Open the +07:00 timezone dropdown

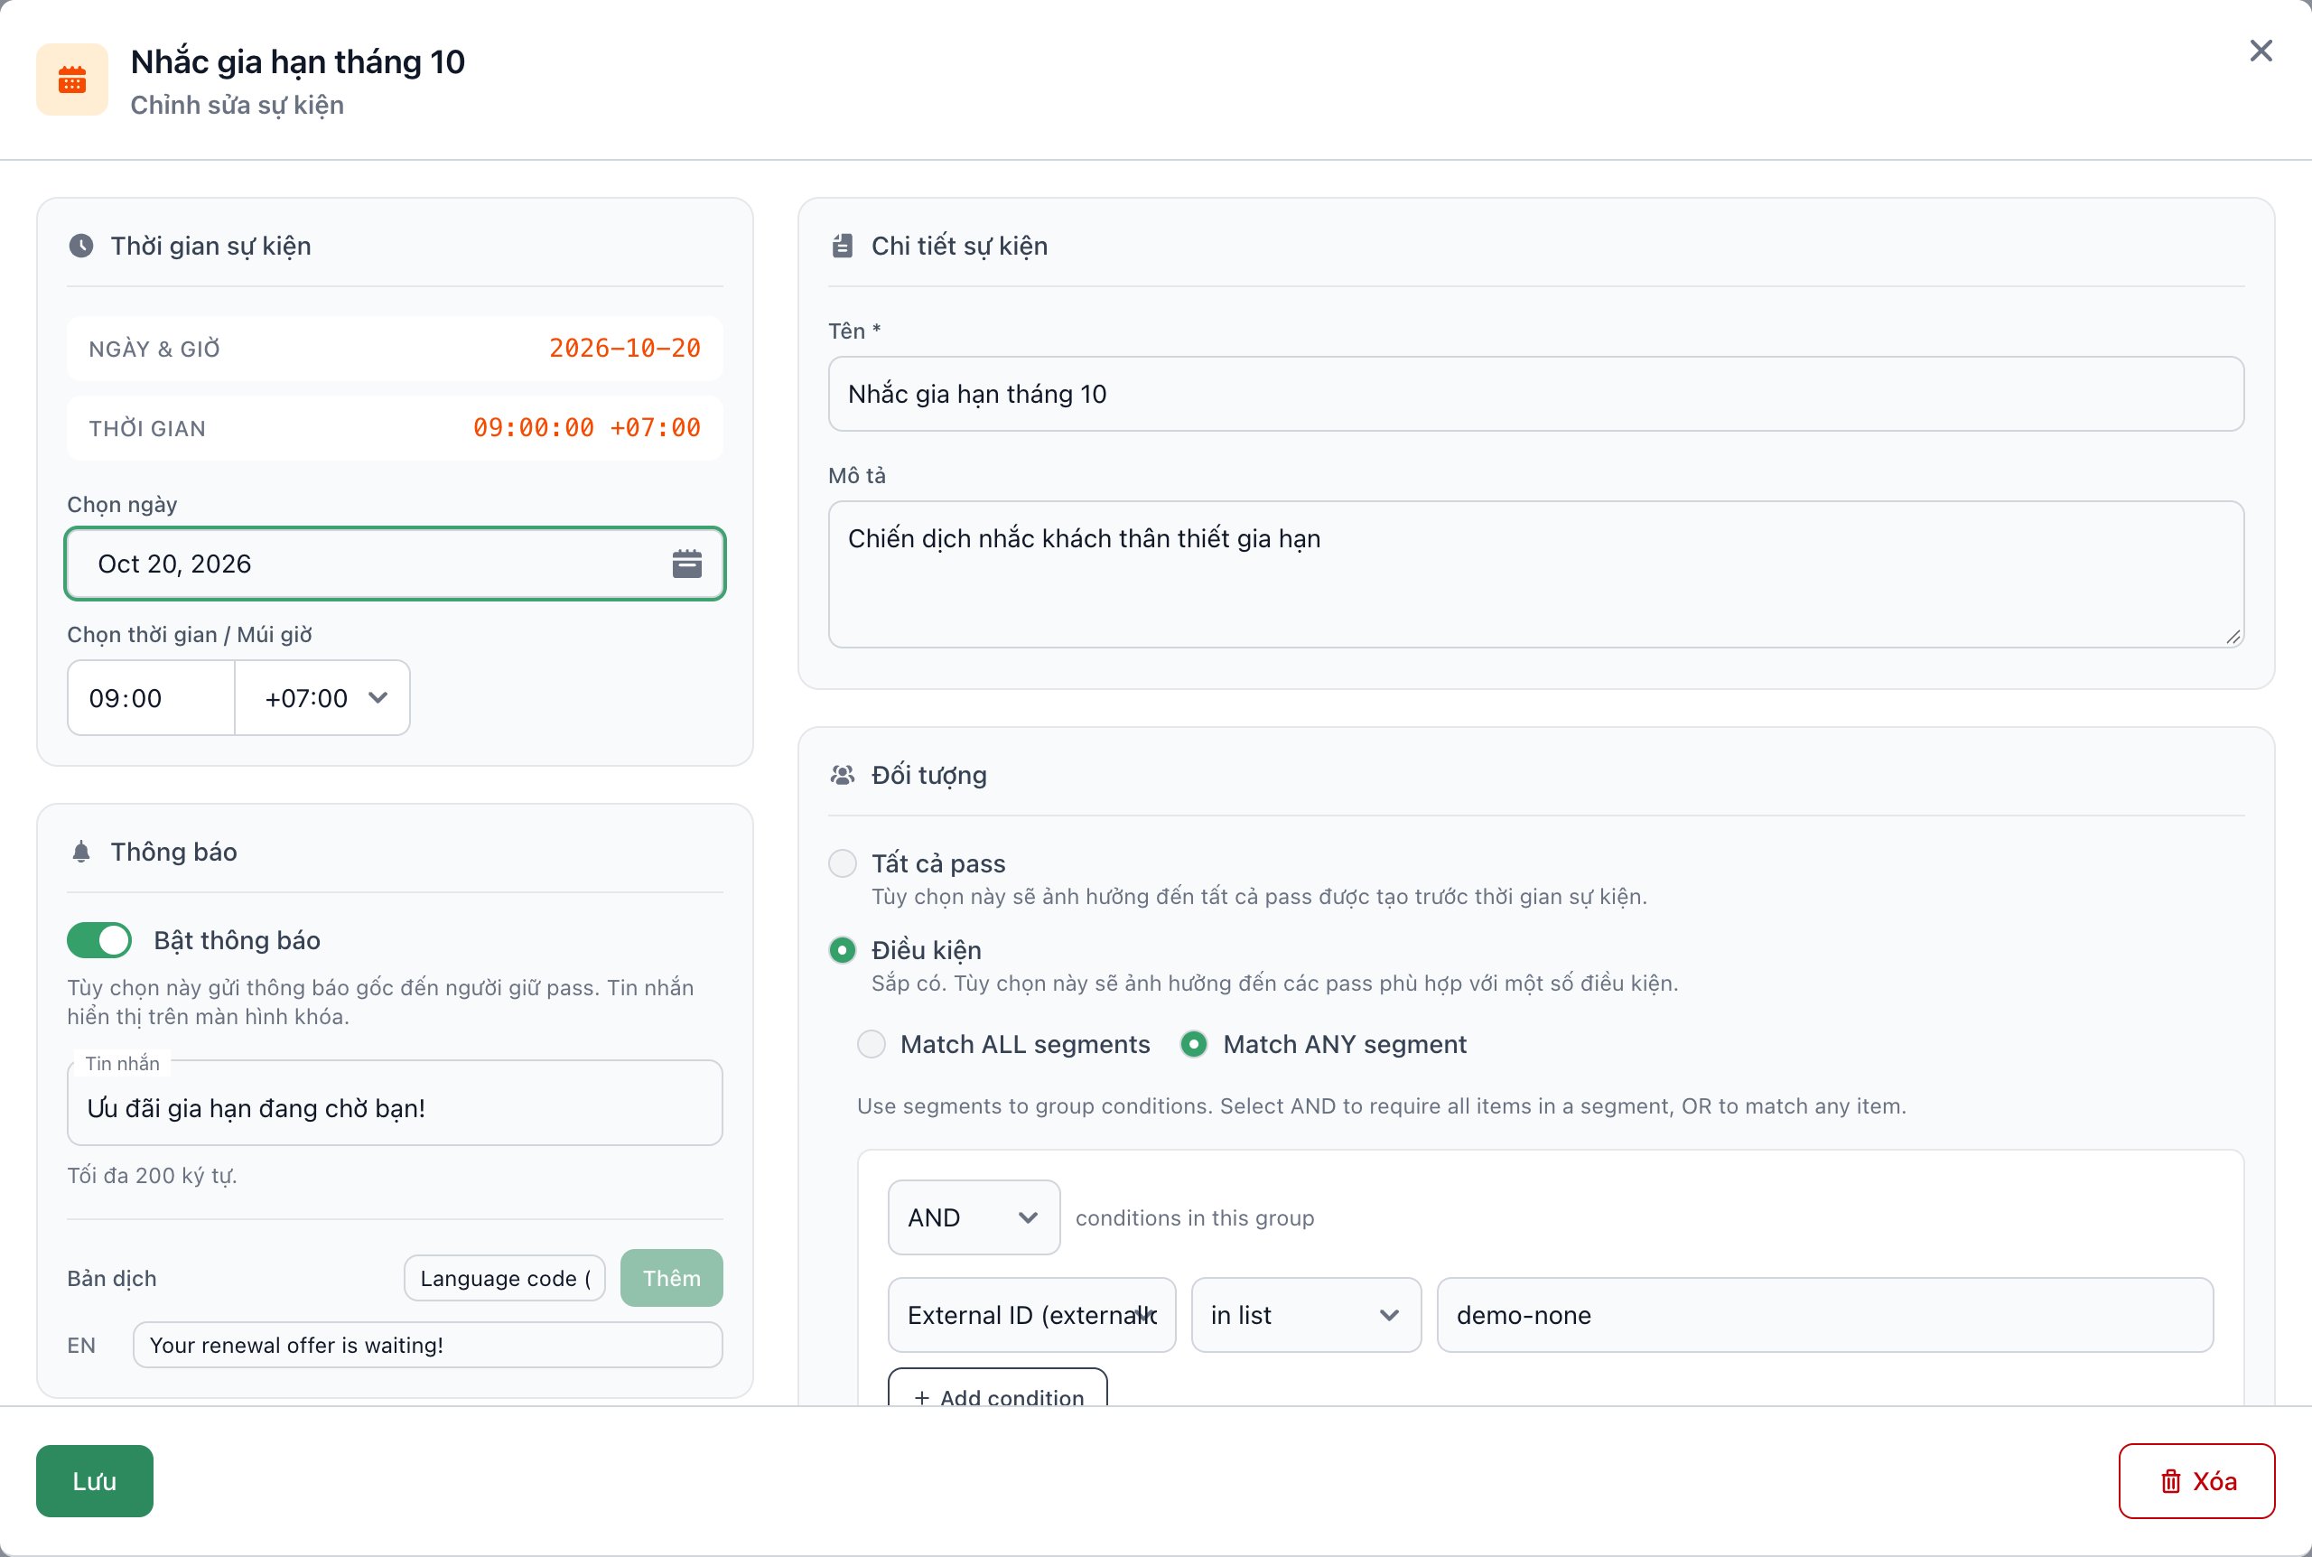[x=322, y=698]
